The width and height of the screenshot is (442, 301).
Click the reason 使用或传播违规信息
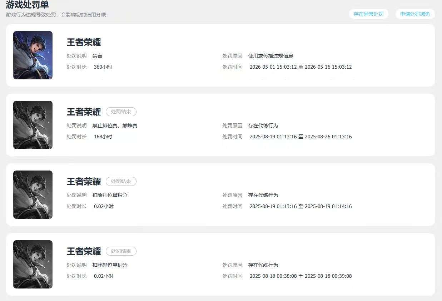point(270,56)
